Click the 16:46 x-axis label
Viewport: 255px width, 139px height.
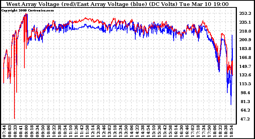pyautogui.click(x=187, y=131)
